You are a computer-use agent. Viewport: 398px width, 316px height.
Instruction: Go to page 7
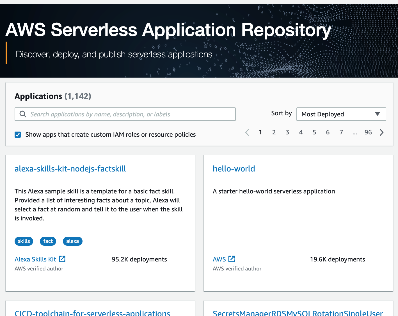[x=341, y=132]
